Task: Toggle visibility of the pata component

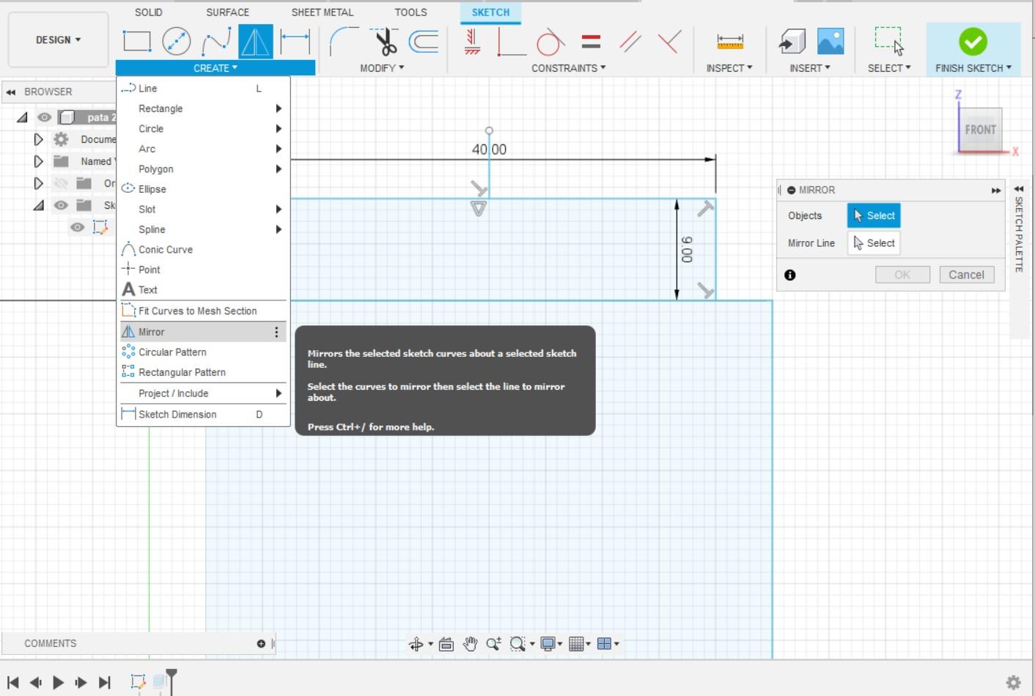Action: click(x=45, y=117)
